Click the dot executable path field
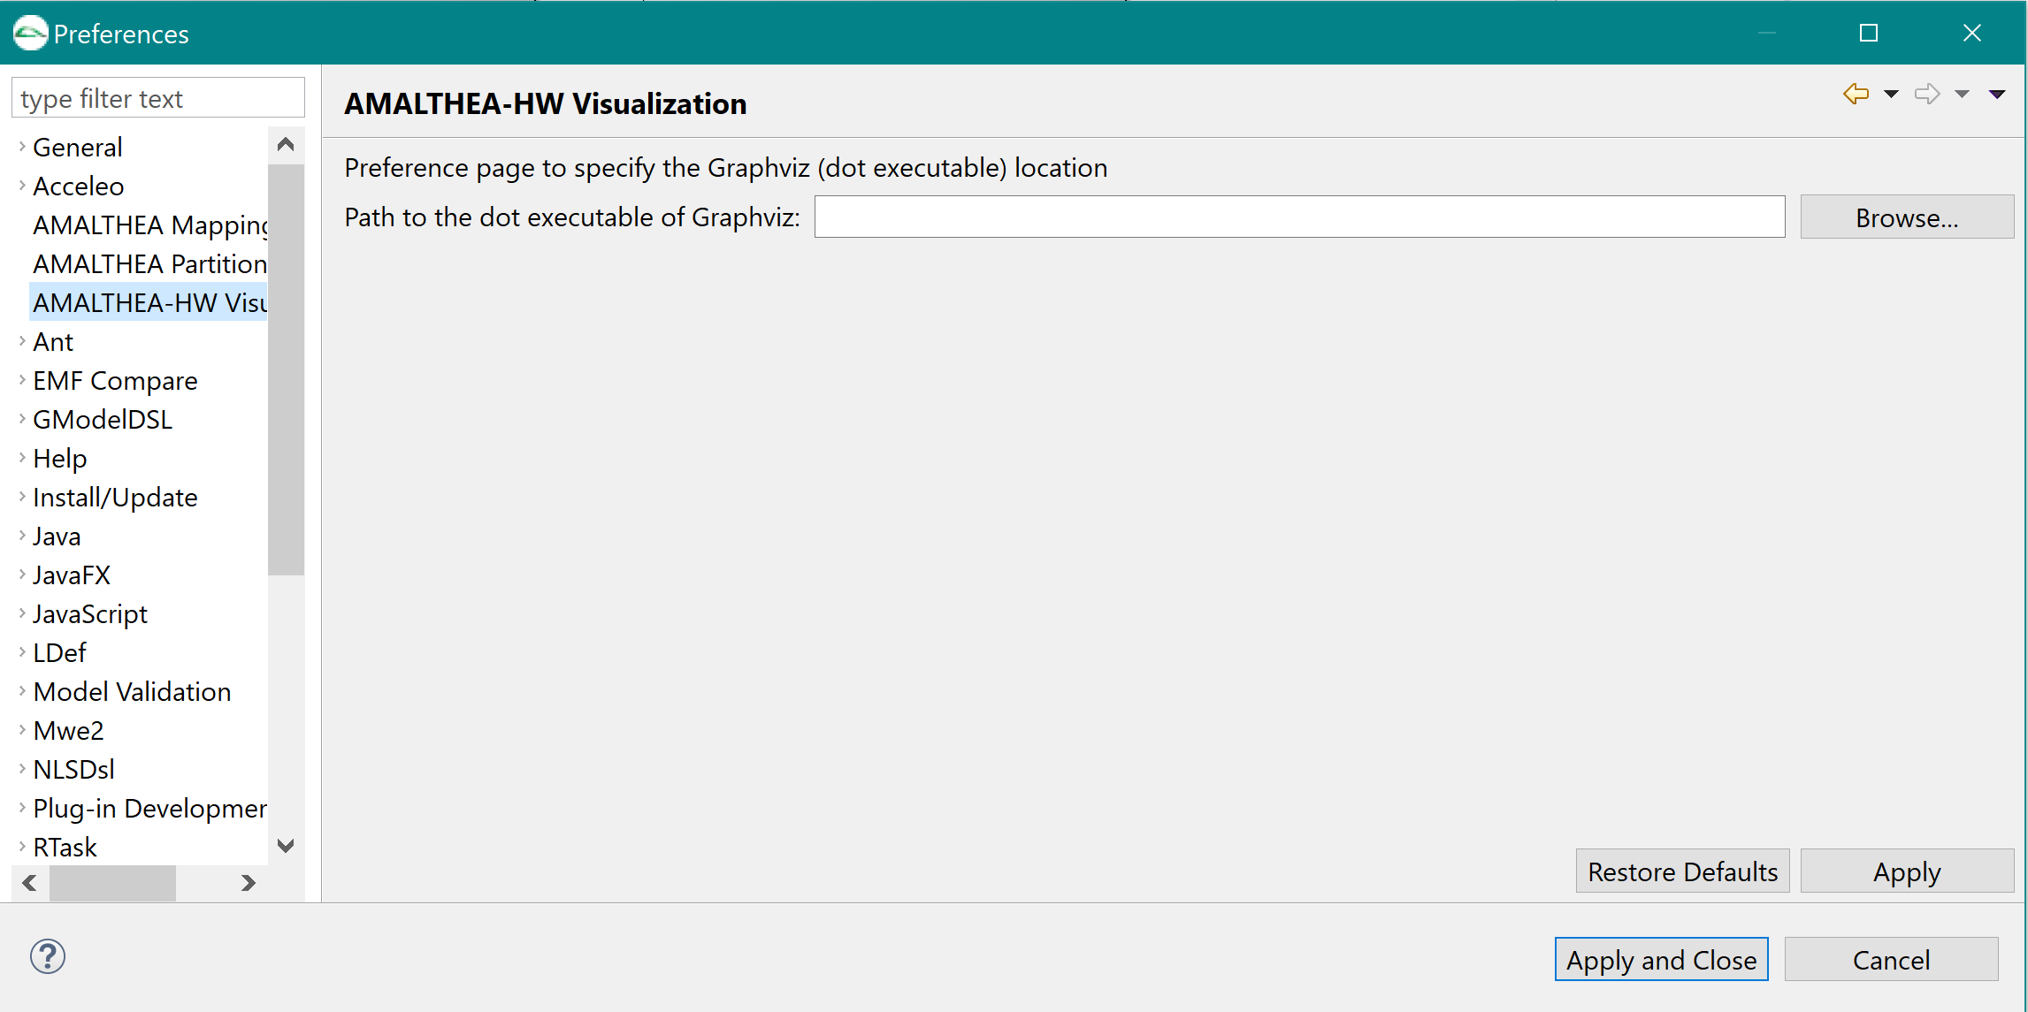 click(x=1299, y=217)
